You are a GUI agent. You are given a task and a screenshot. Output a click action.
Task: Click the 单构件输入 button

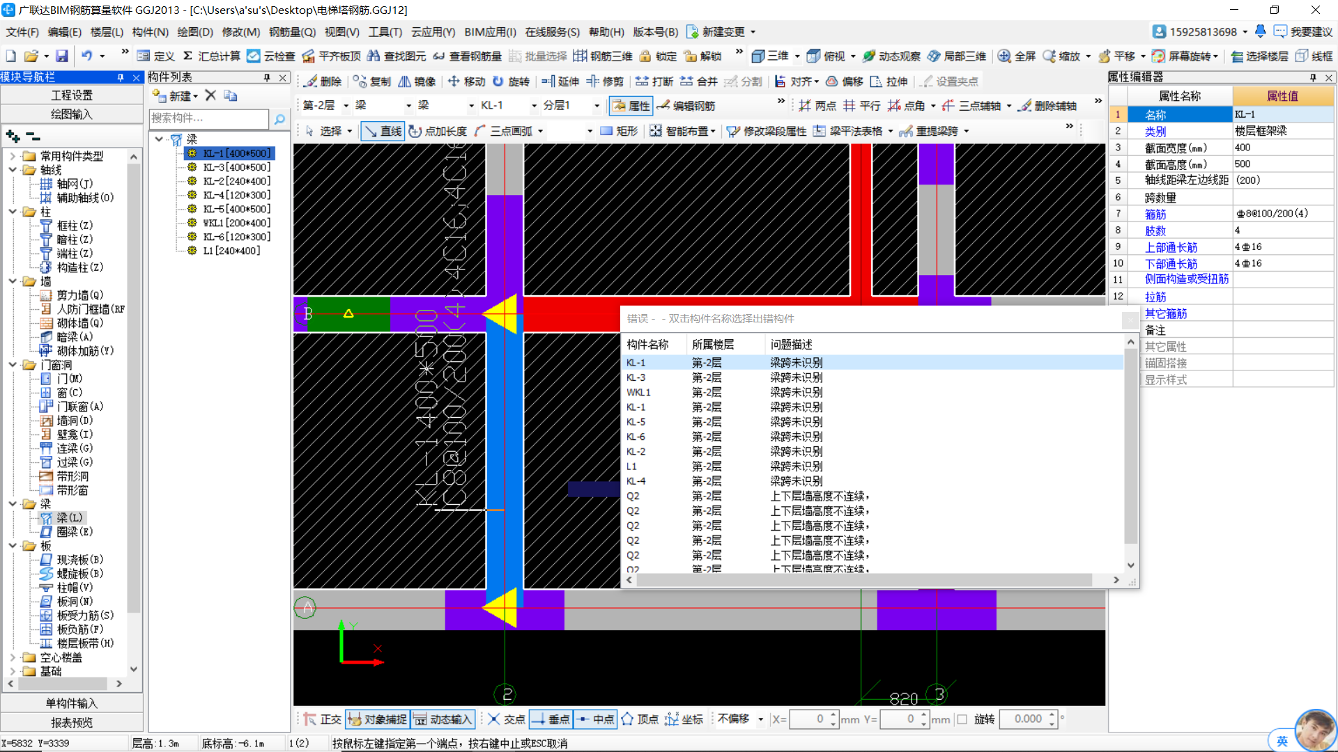(x=72, y=703)
